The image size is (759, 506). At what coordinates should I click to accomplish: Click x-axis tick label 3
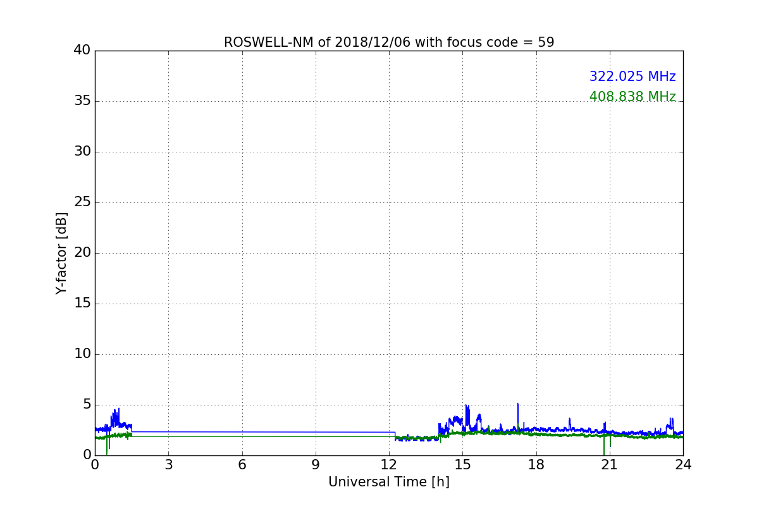[x=168, y=465]
